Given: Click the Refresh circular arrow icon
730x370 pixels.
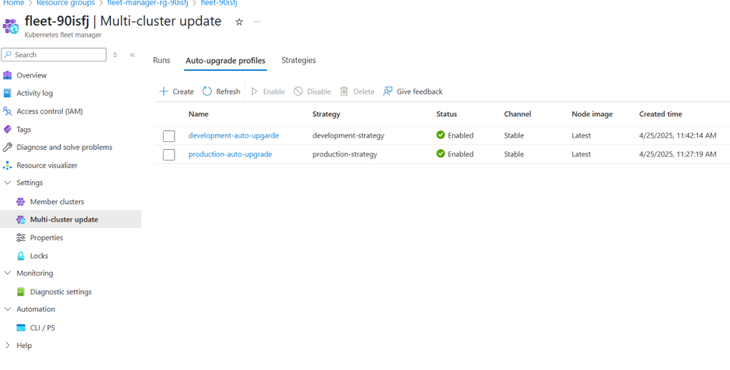Looking at the screenshot, I should pos(208,91).
